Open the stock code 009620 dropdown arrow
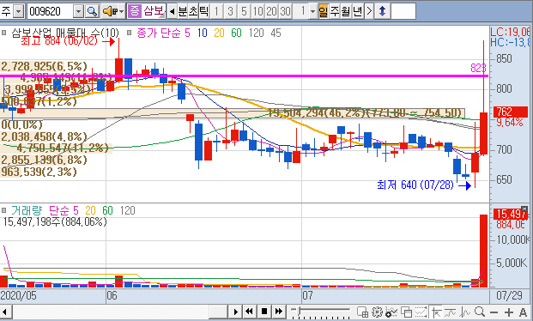 (x=78, y=11)
